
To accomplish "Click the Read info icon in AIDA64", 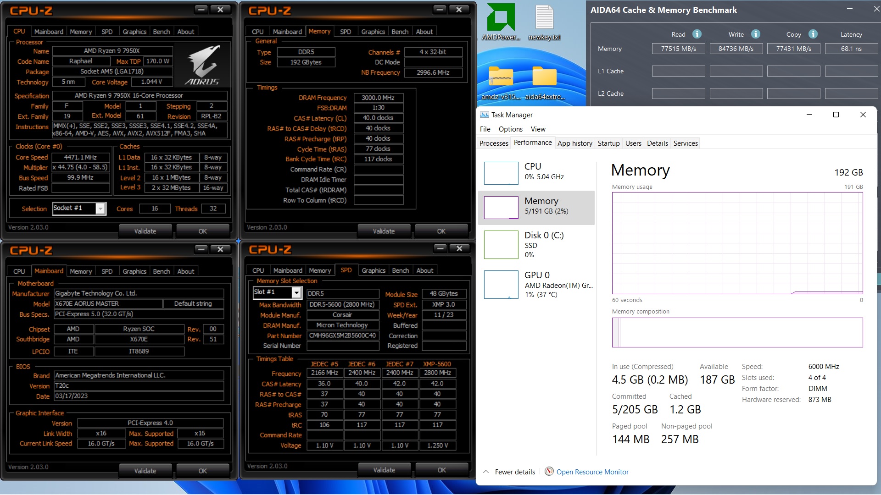I will point(697,34).
